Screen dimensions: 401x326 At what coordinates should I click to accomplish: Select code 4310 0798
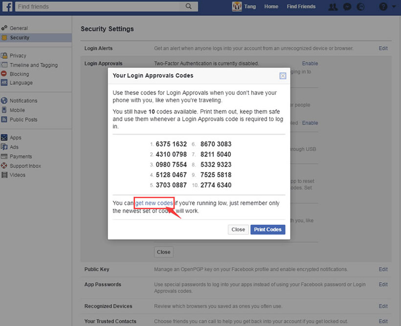(171, 154)
